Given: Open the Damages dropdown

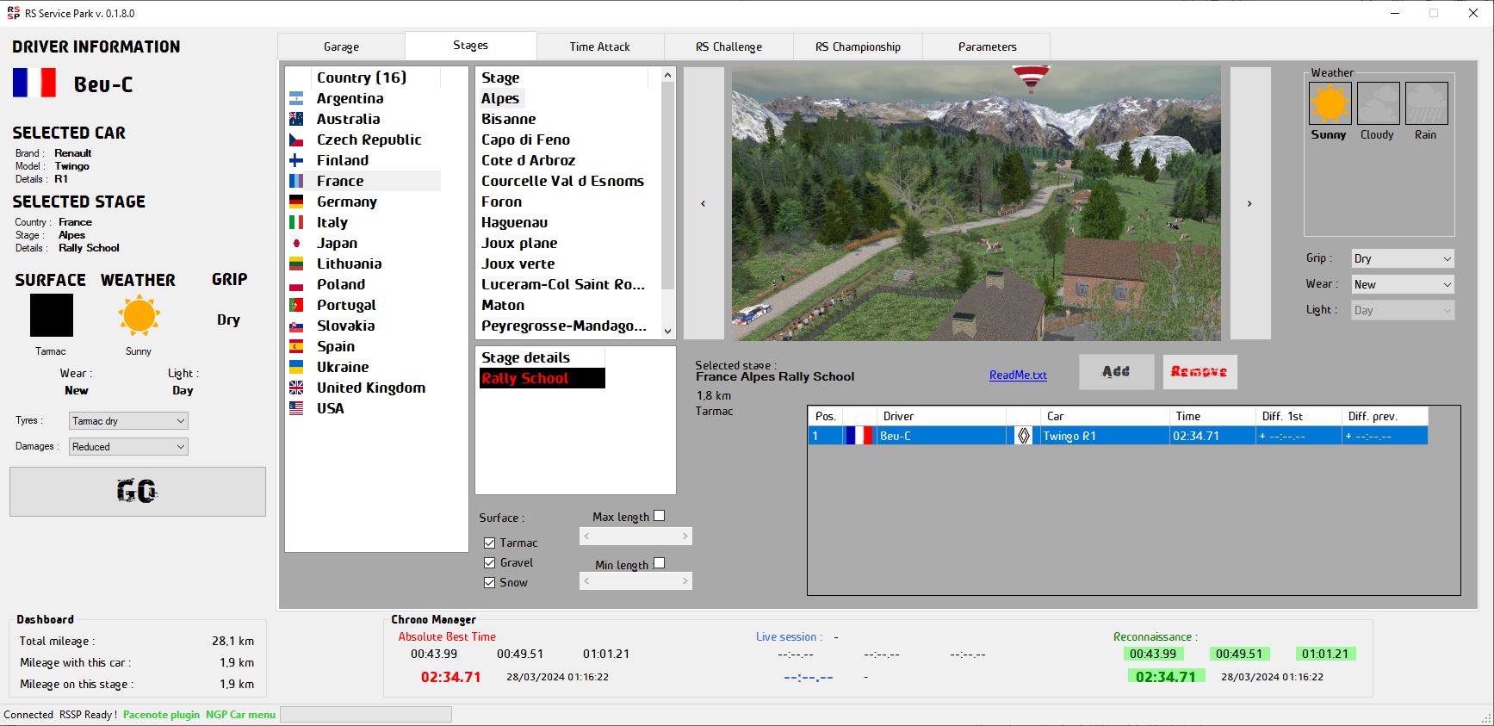Looking at the screenshot, I should (128, 446).
